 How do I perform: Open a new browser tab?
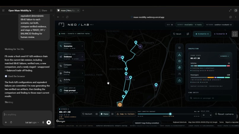(83, 10)
